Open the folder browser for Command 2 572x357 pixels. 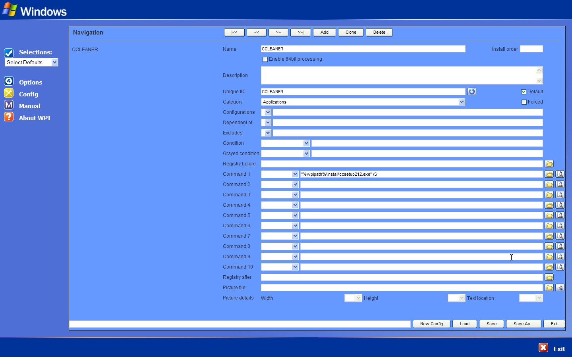click(549, 184)
